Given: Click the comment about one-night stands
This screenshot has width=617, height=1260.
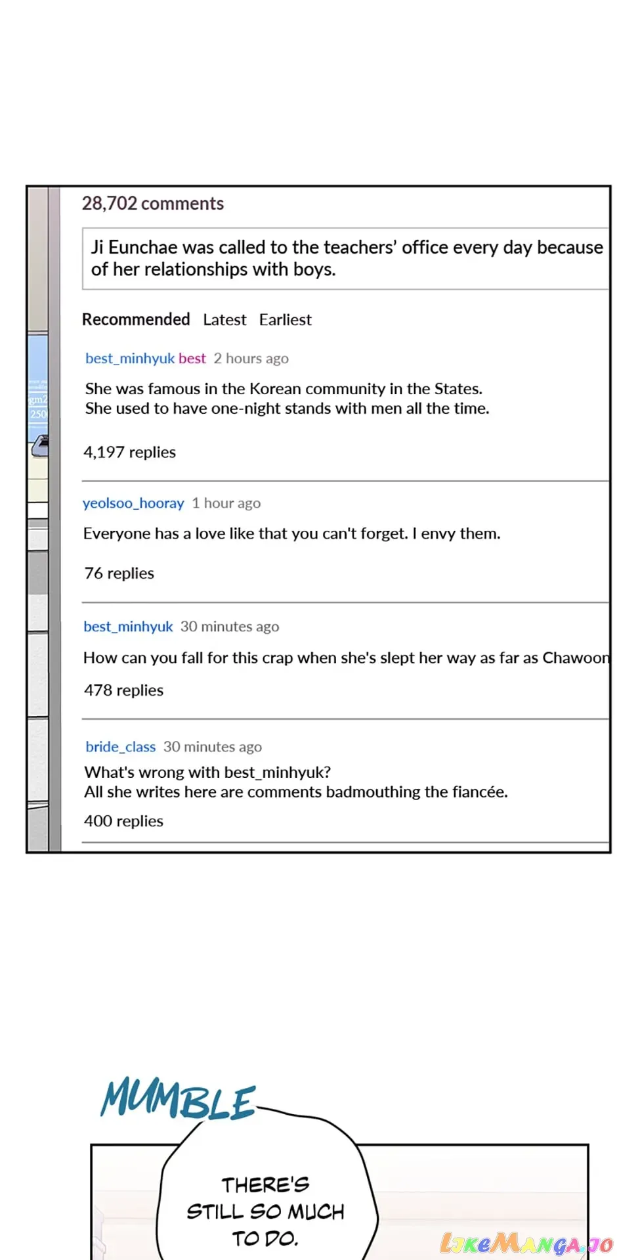Looking at the screenshot, I should click(287, 399).
